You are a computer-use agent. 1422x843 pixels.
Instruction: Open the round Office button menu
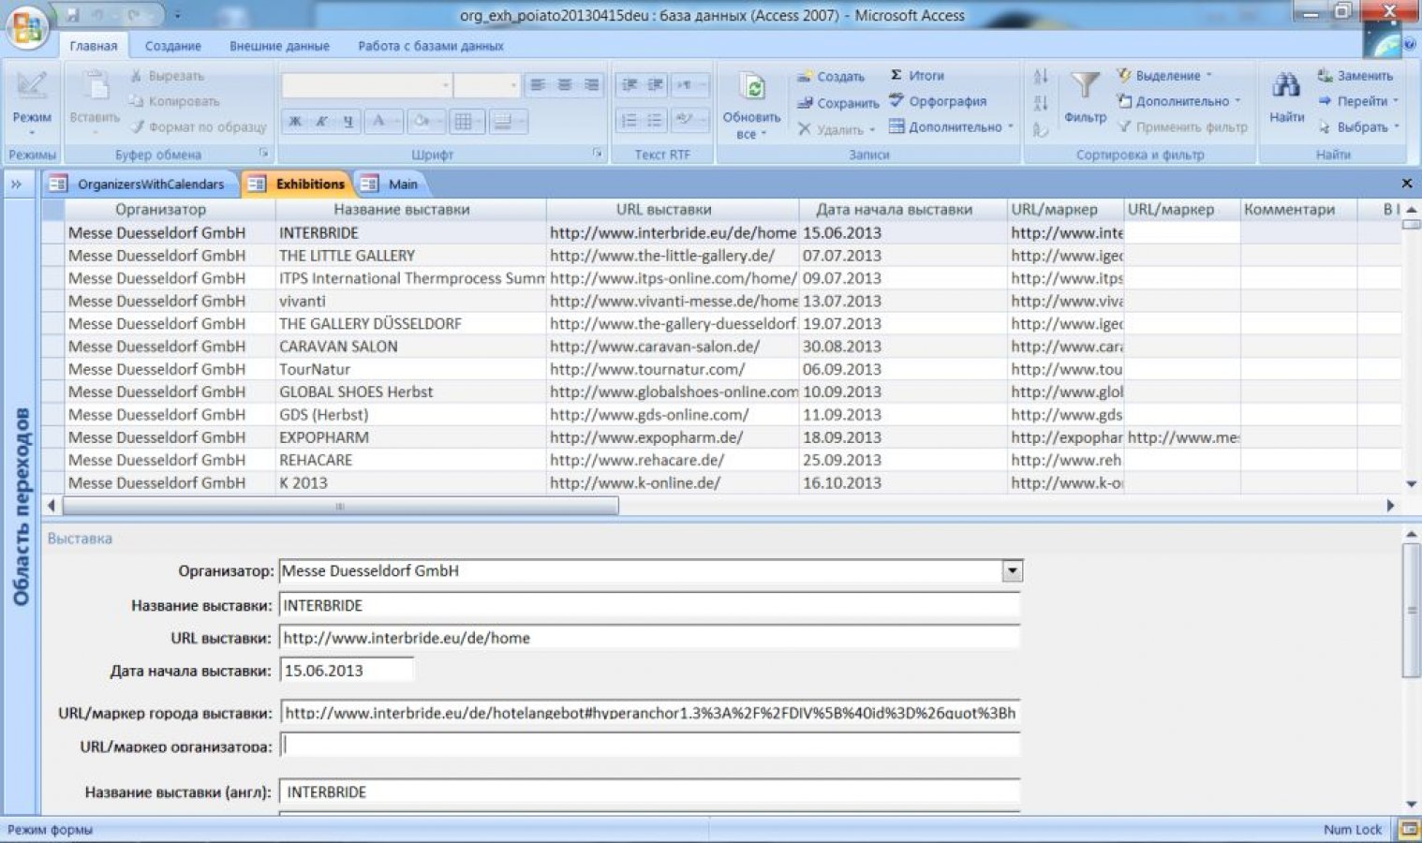point(26,27)
